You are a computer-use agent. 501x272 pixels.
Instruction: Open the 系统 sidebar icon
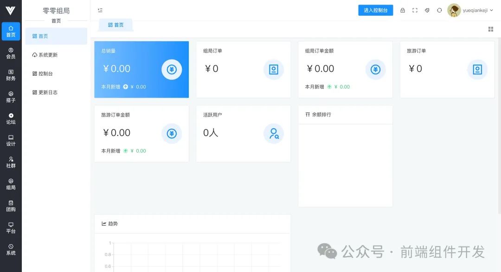pyautogui.click(x=11, y=249)
